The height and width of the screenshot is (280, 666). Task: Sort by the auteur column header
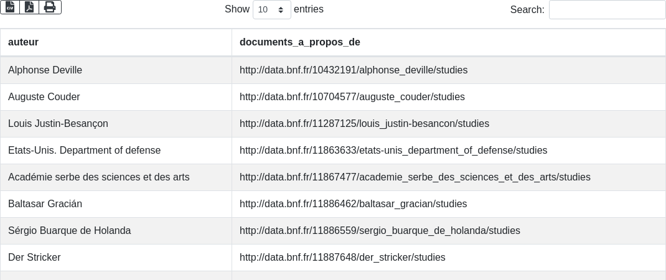pyautogui.click(x=23, y=42)
